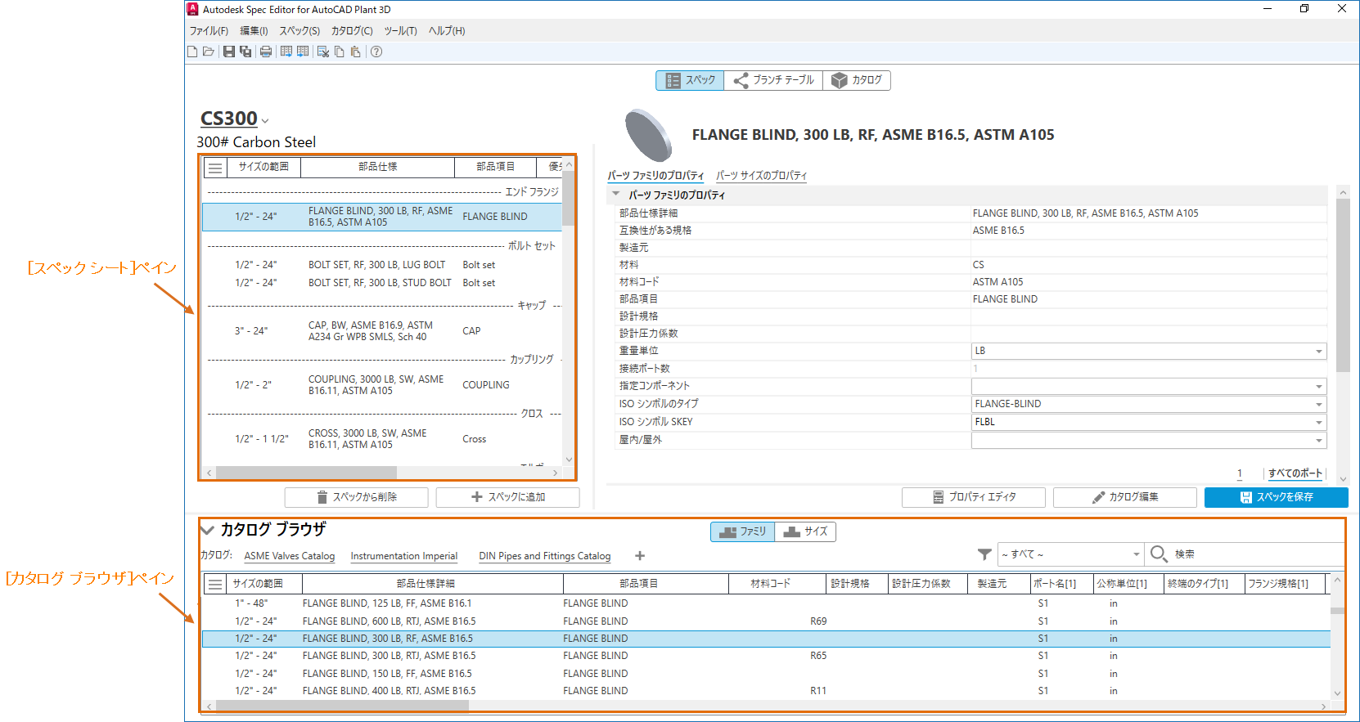The width and height of the screenshot is (1360, 722).
Task: Open the パーツ サイズのプロパティ tab
Action: click(x=762, y=176)
